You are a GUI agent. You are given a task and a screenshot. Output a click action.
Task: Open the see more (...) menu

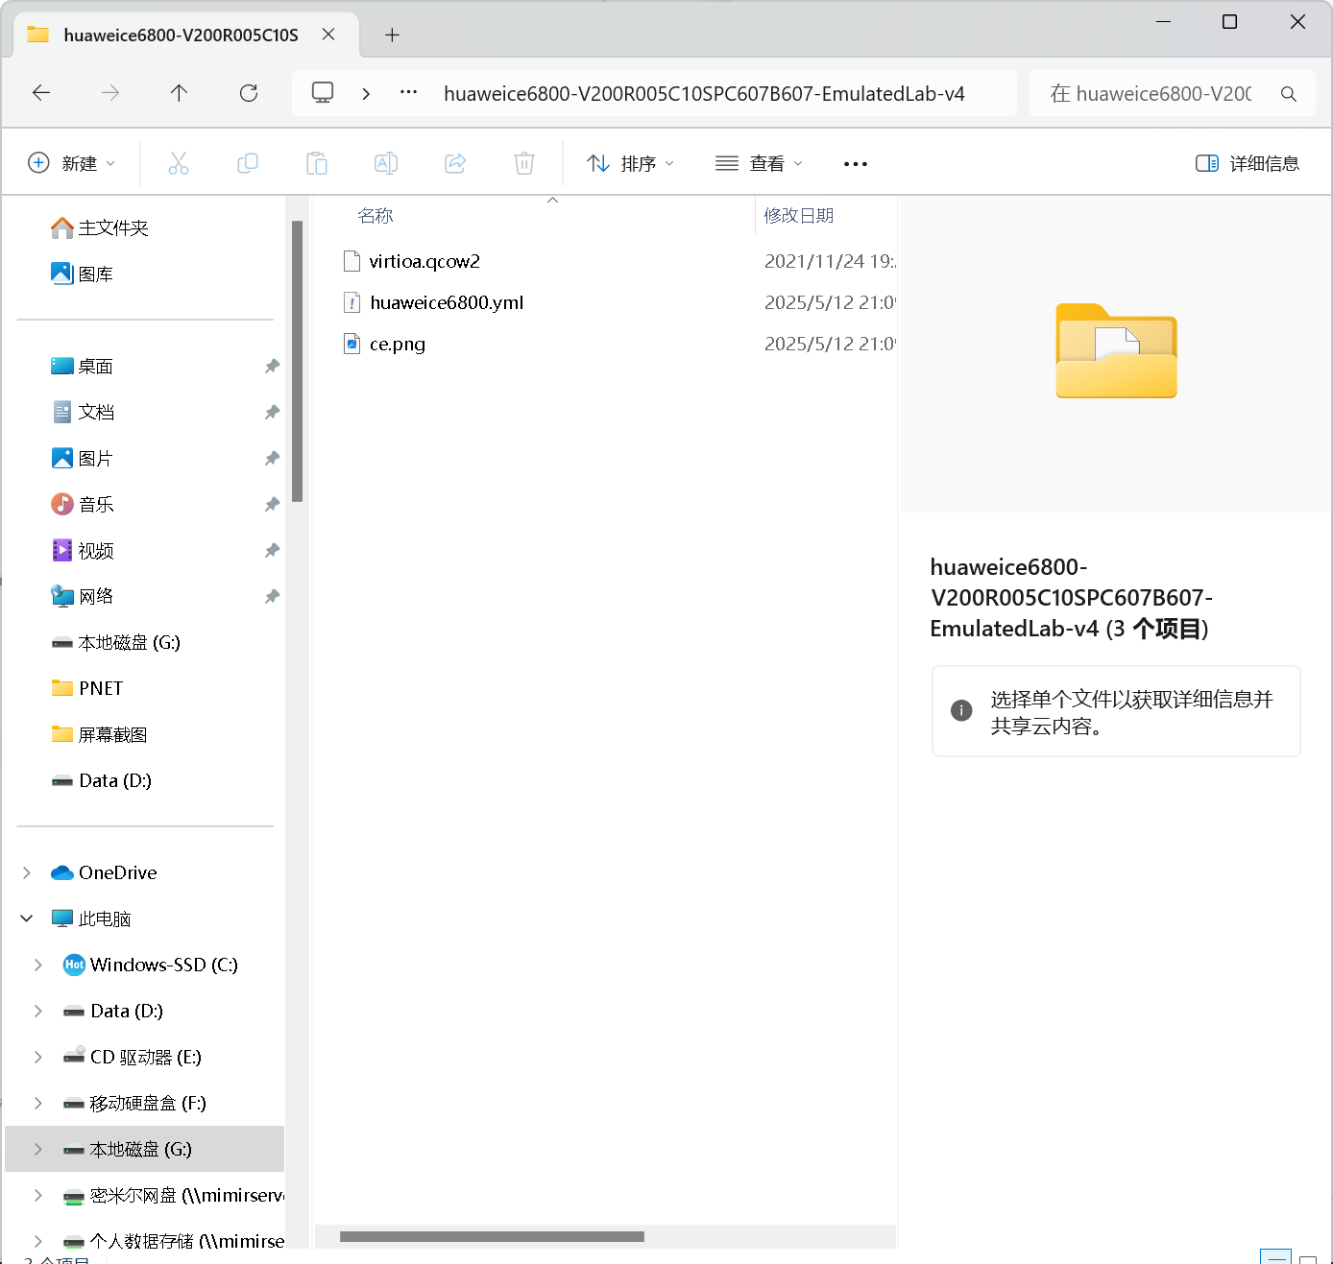[x=855, y=162]
